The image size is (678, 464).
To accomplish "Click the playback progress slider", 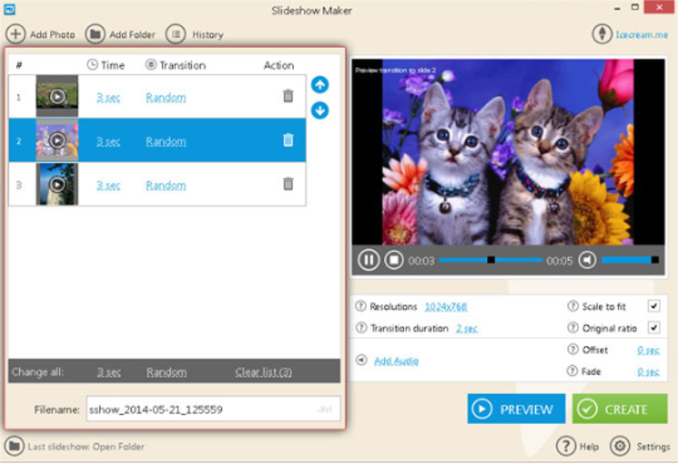I will pos(491,260).
